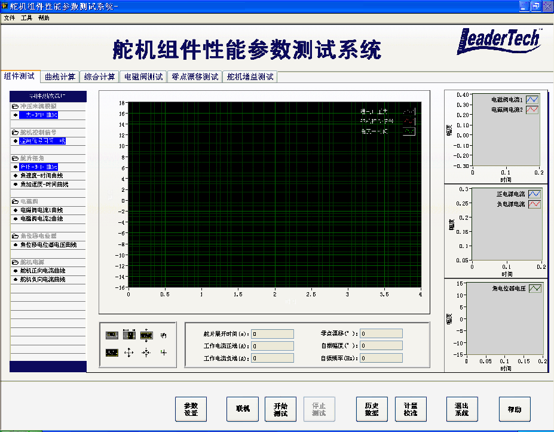Select the X-axis zoom graph tool

129,335
